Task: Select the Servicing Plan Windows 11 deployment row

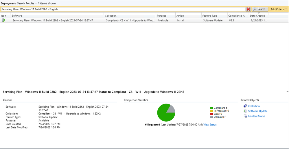Action: tap(145, 20)
